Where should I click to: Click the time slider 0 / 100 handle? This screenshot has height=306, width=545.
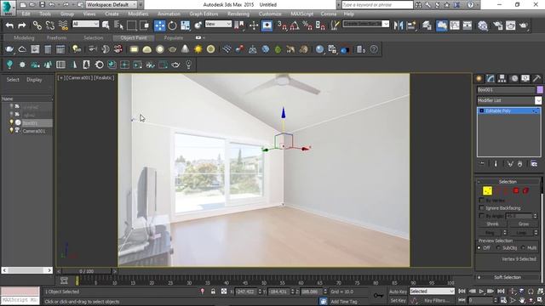pos(86,271)
